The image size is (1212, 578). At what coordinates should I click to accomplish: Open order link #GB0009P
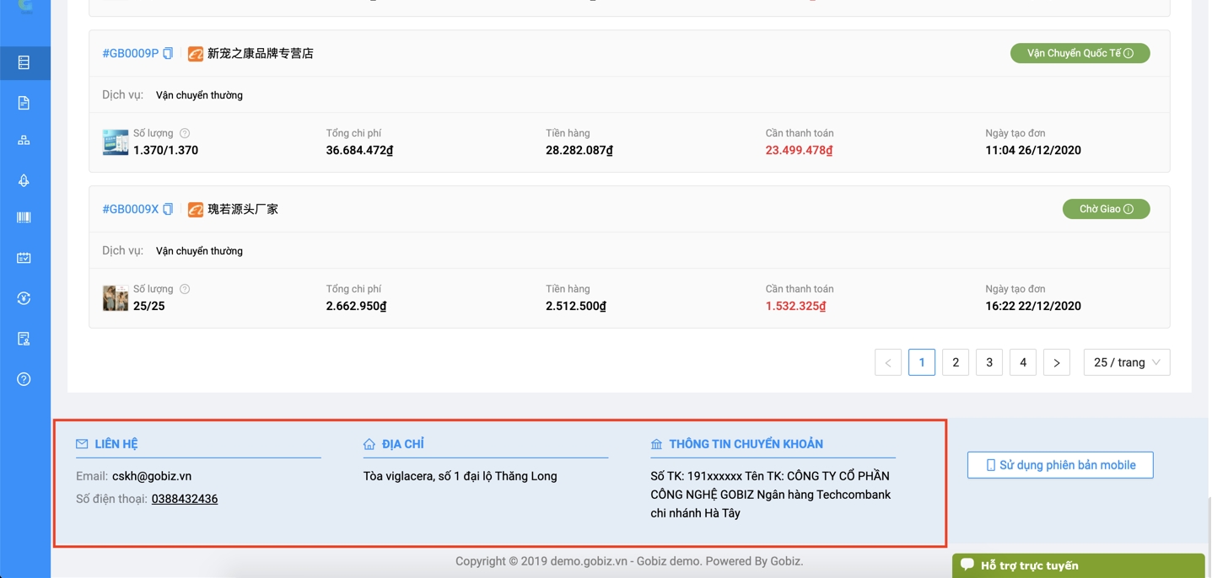130,53
